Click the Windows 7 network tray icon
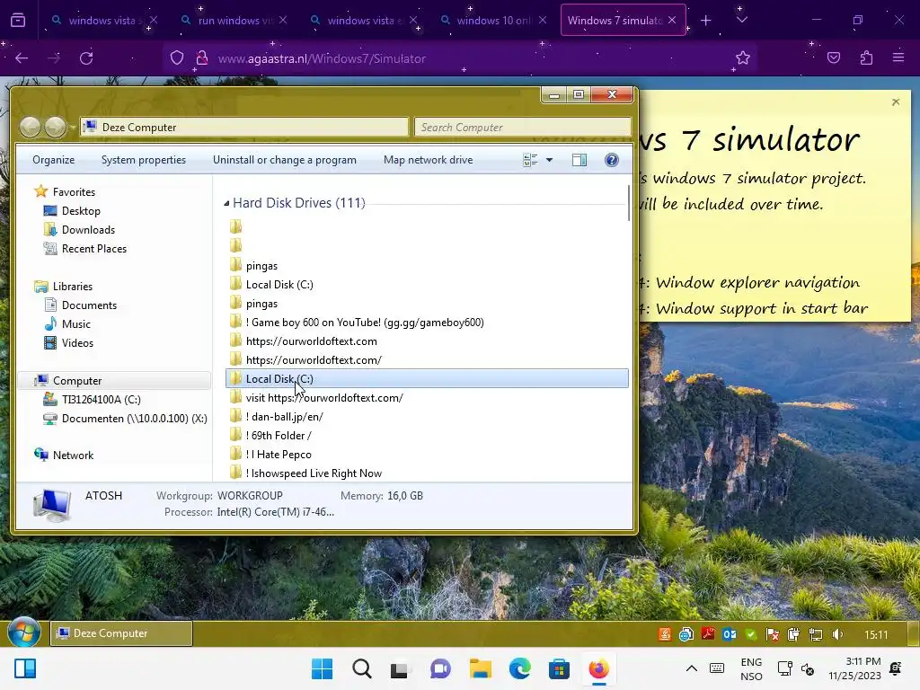The height and width of the screenshot is (690, 920). (816, 634)
